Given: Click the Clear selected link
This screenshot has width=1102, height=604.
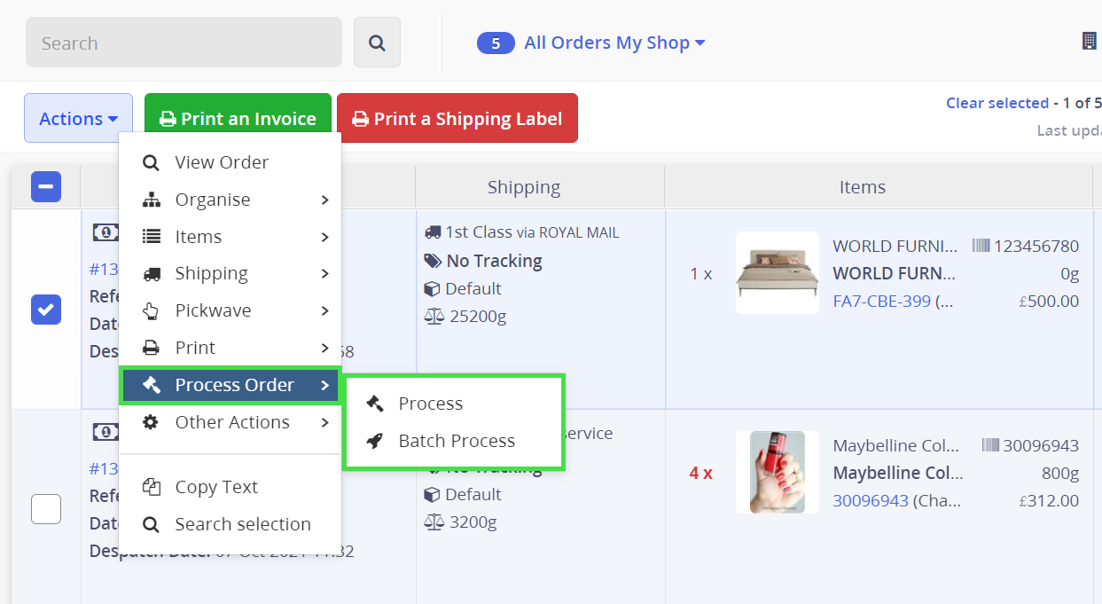Looking at the screenshot, I should pyautogui.click(x=996, y=103).
